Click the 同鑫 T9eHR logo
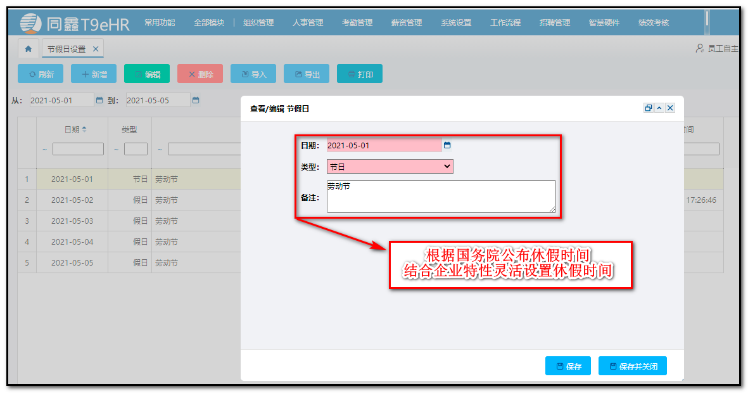The image size is (748, 393). pyautogui.click(x=70, y=22)
